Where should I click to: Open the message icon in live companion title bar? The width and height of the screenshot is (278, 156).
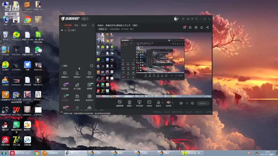click(x=183, y=19)
